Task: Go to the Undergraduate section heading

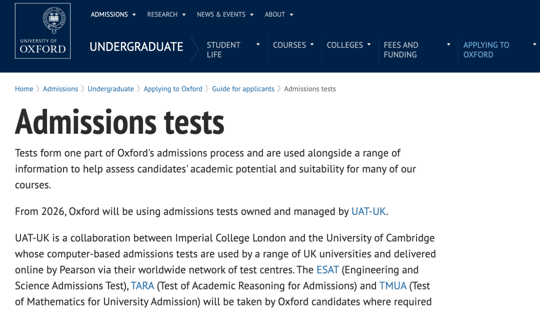Action: (136, 47)
